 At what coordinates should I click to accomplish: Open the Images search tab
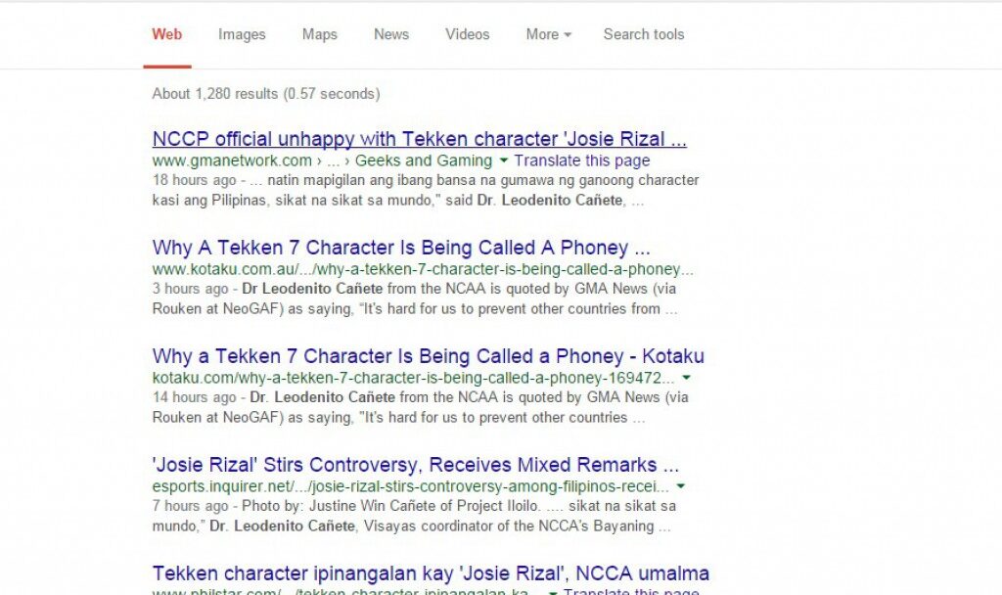[242, 34]
